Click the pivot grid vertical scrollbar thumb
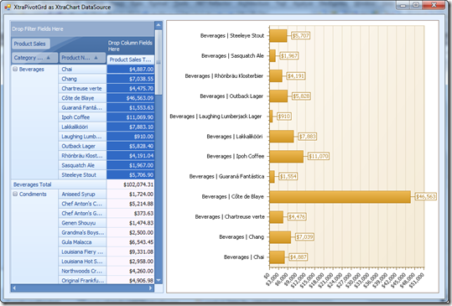452x306 pixels. [x=158, y=62]
